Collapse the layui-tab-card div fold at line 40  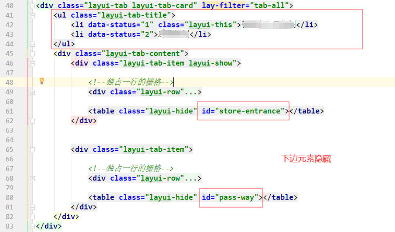[x=33, y=6]
